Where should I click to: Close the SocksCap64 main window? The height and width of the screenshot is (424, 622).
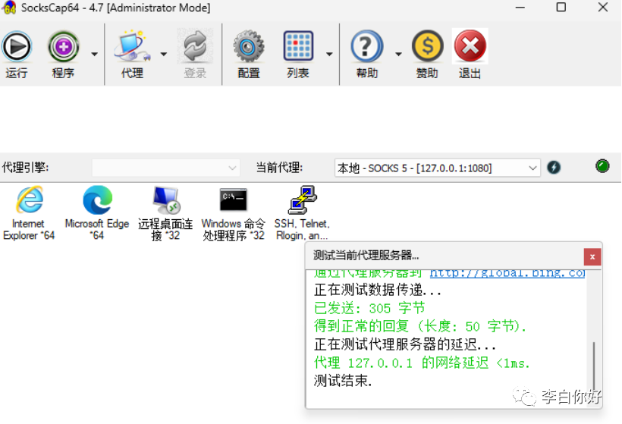point(603,8)
